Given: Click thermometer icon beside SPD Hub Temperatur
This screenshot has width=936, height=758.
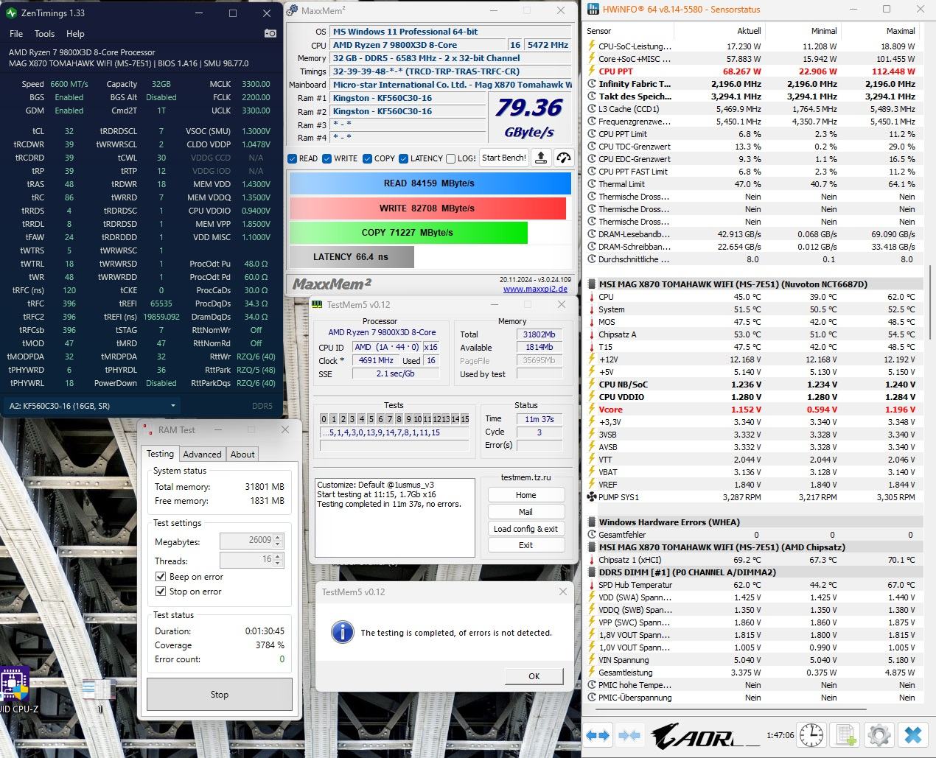Looking at the screenshot, I should (591, 585).
